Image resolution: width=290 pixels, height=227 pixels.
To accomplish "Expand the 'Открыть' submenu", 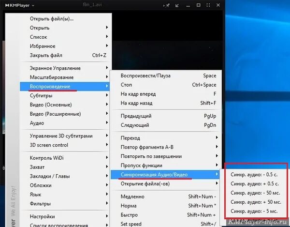I will 65,28.
